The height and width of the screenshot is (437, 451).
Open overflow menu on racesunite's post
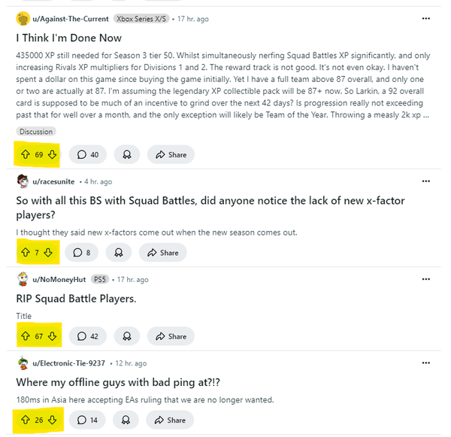[425, 181]
